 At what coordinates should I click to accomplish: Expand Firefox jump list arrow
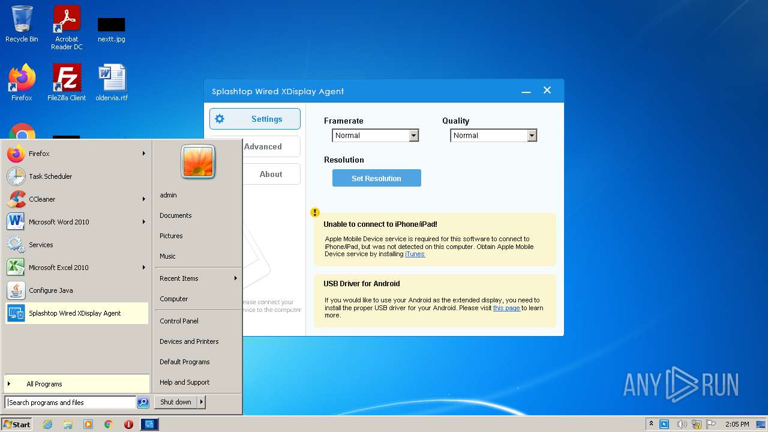point(144,154)
